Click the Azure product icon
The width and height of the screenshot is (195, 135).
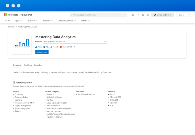coord(36,47)
